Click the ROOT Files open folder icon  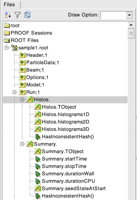click(7, 40)
